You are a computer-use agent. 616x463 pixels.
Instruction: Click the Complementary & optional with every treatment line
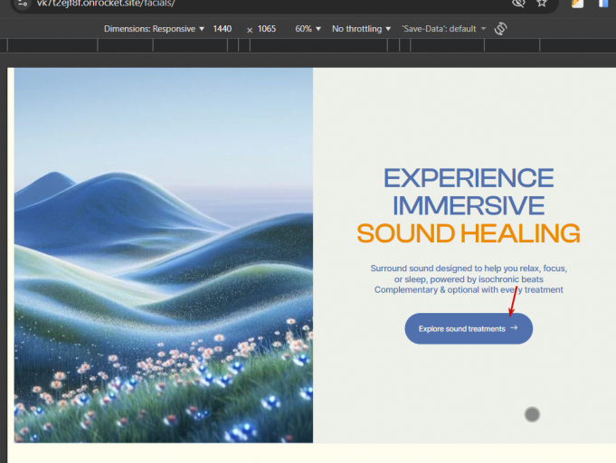(x=469, y=289)
